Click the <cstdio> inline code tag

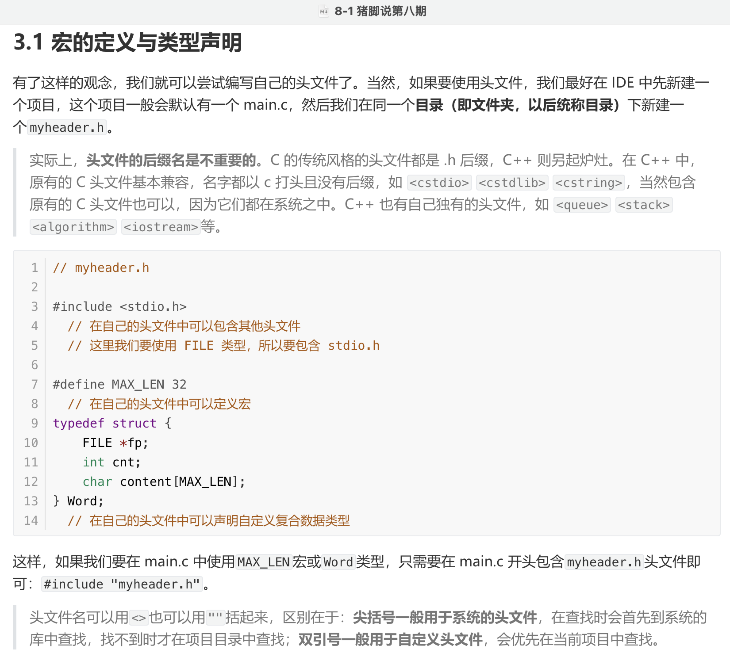pyautogui.click(x=439, y=183)
